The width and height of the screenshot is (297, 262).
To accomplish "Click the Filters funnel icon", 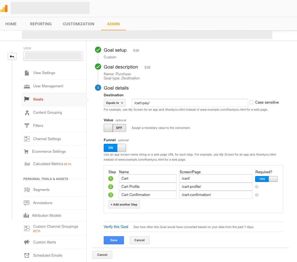I will 27,126.
